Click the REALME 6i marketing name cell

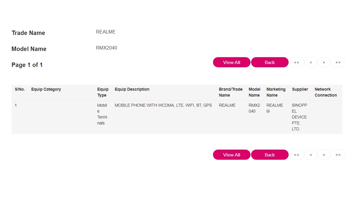[x=275, y=108]
